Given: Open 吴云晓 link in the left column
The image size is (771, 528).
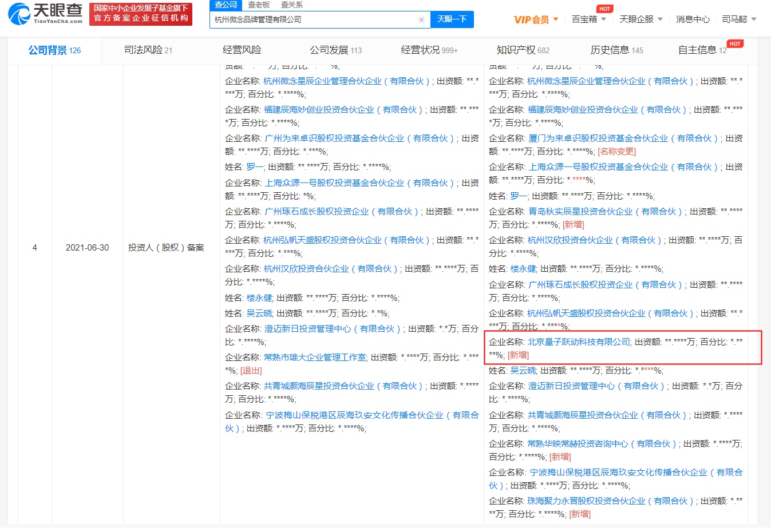Looking at the screenshot, I should [x=259, y=313].
